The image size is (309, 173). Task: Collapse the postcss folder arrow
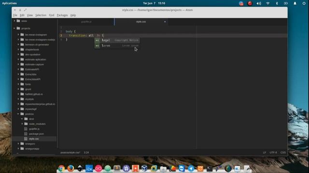(18, 114)
